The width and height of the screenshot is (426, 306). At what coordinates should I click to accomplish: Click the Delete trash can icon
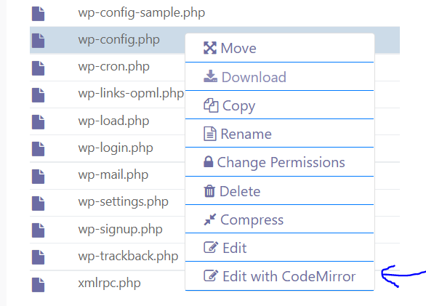[209, 190]
